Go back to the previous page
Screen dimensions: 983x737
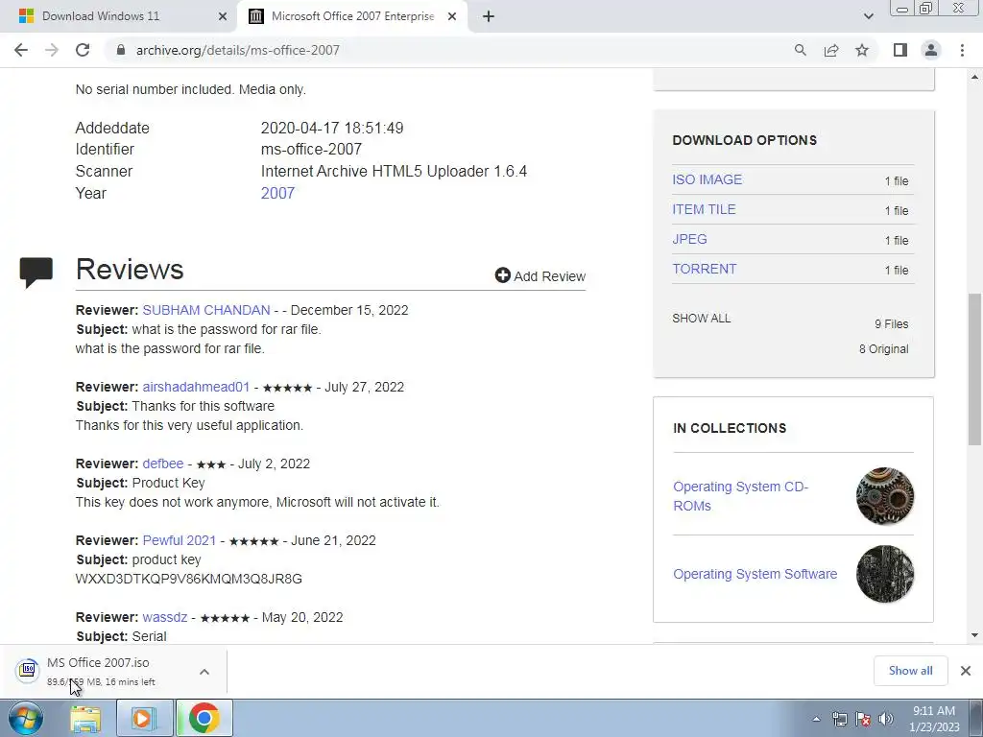coord(21,50)
